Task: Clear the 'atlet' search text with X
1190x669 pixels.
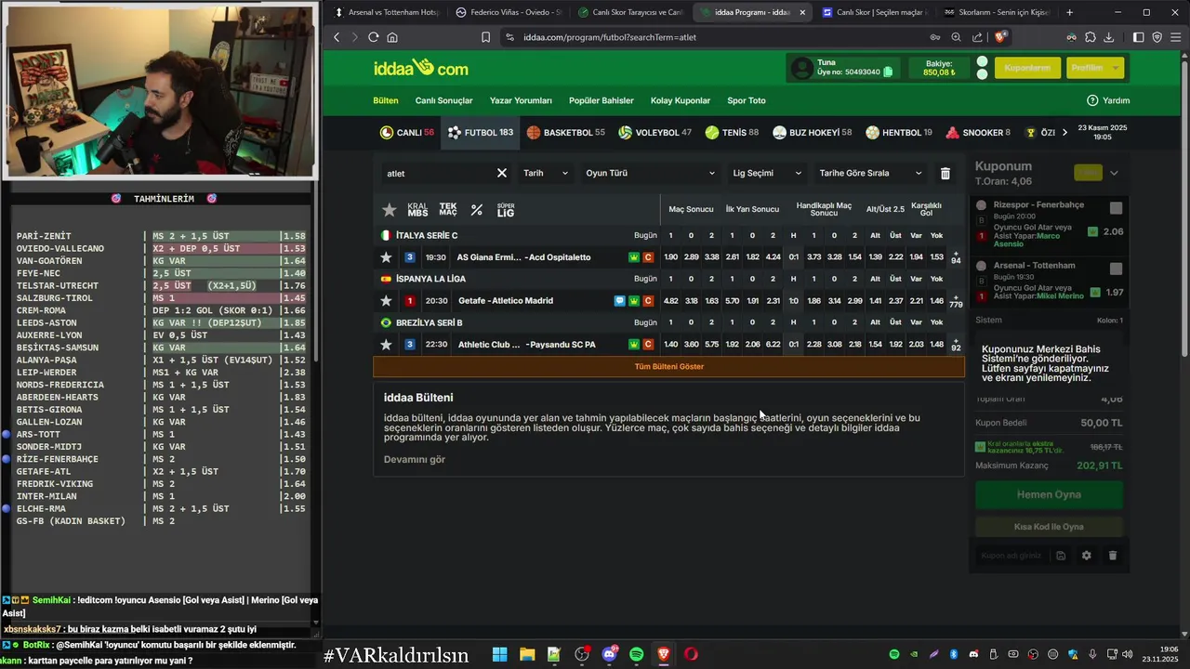Action: pos(502,173)
